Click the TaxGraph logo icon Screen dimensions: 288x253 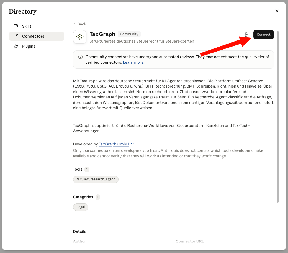(x=80, y=37)
